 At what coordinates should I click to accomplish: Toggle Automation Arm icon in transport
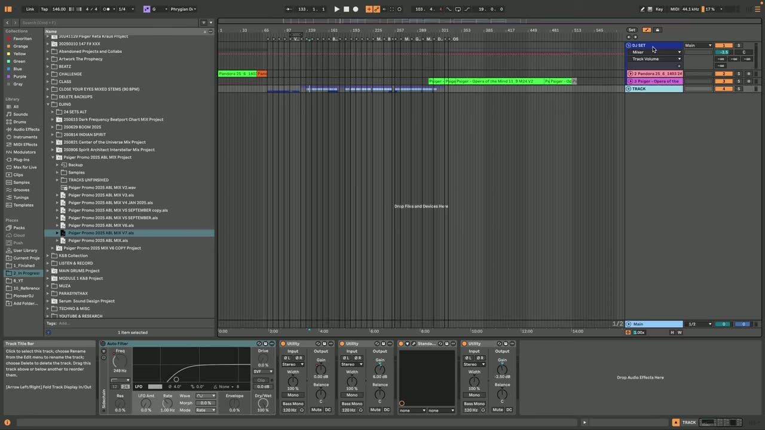click(x=377, y=9)
